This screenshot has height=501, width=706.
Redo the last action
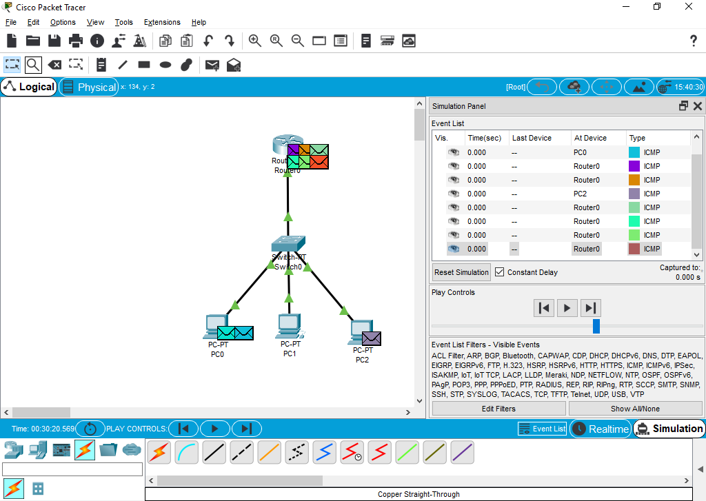tap(229, 41)
